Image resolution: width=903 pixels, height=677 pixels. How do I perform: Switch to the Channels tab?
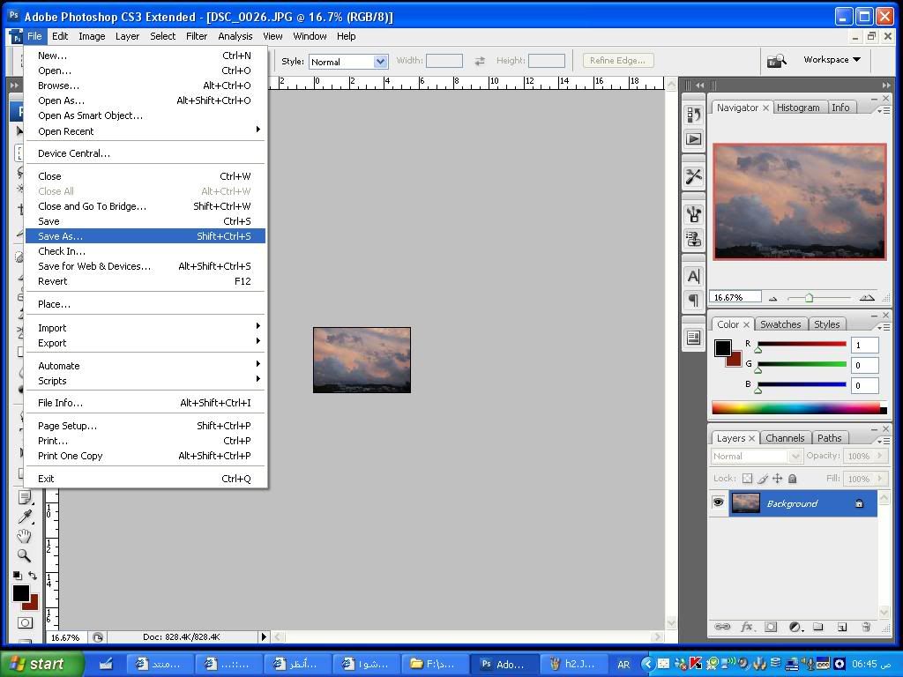point(784,438)
